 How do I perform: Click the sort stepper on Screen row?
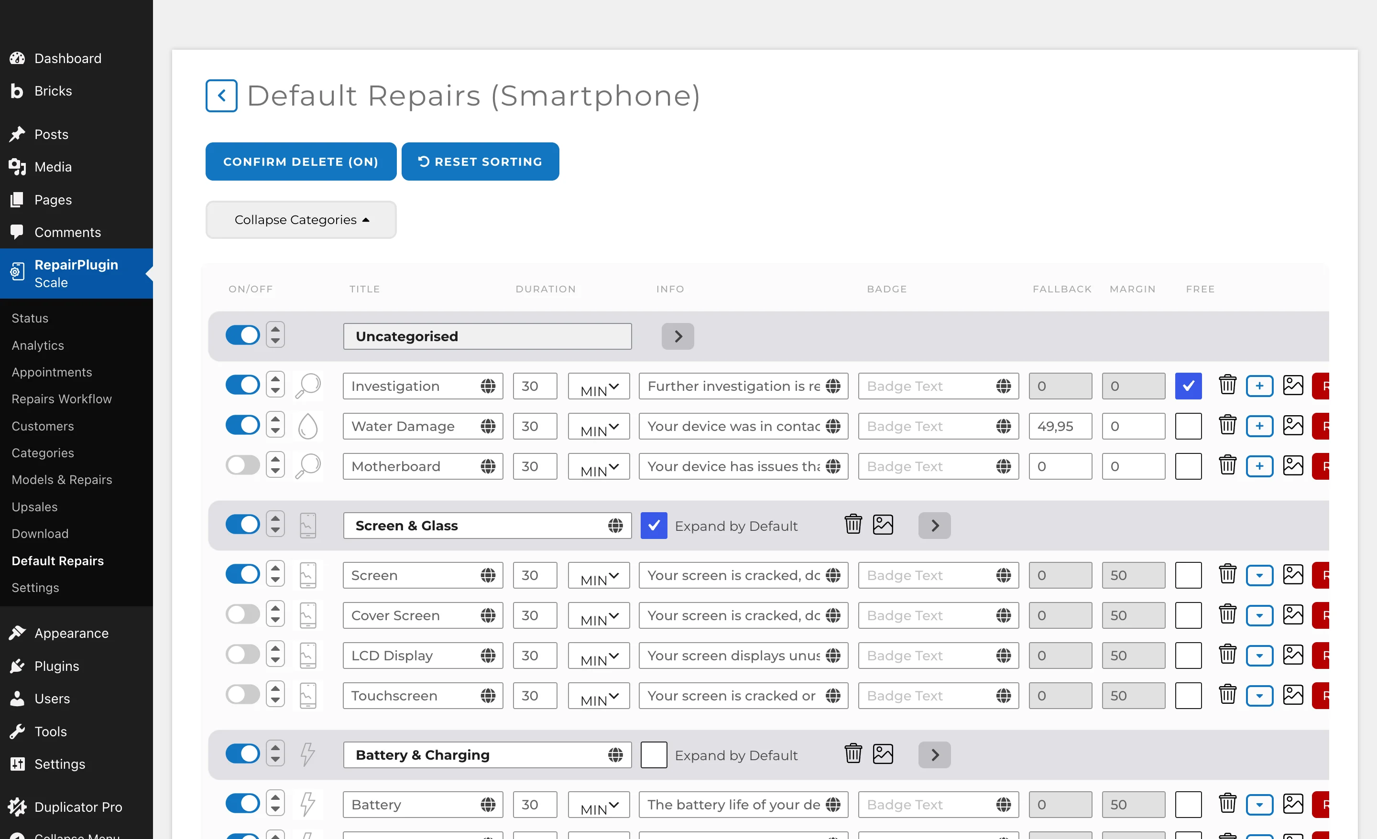275,574
